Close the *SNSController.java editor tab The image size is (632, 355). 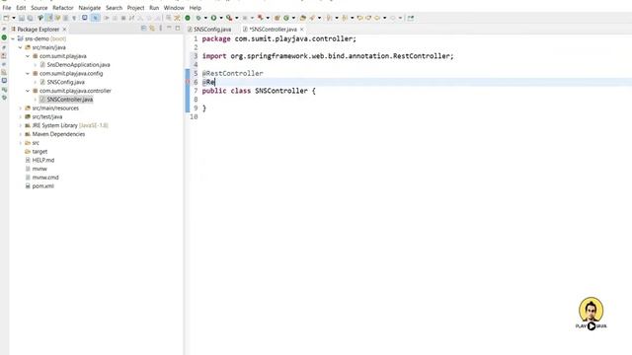click(x=302, y=30)
